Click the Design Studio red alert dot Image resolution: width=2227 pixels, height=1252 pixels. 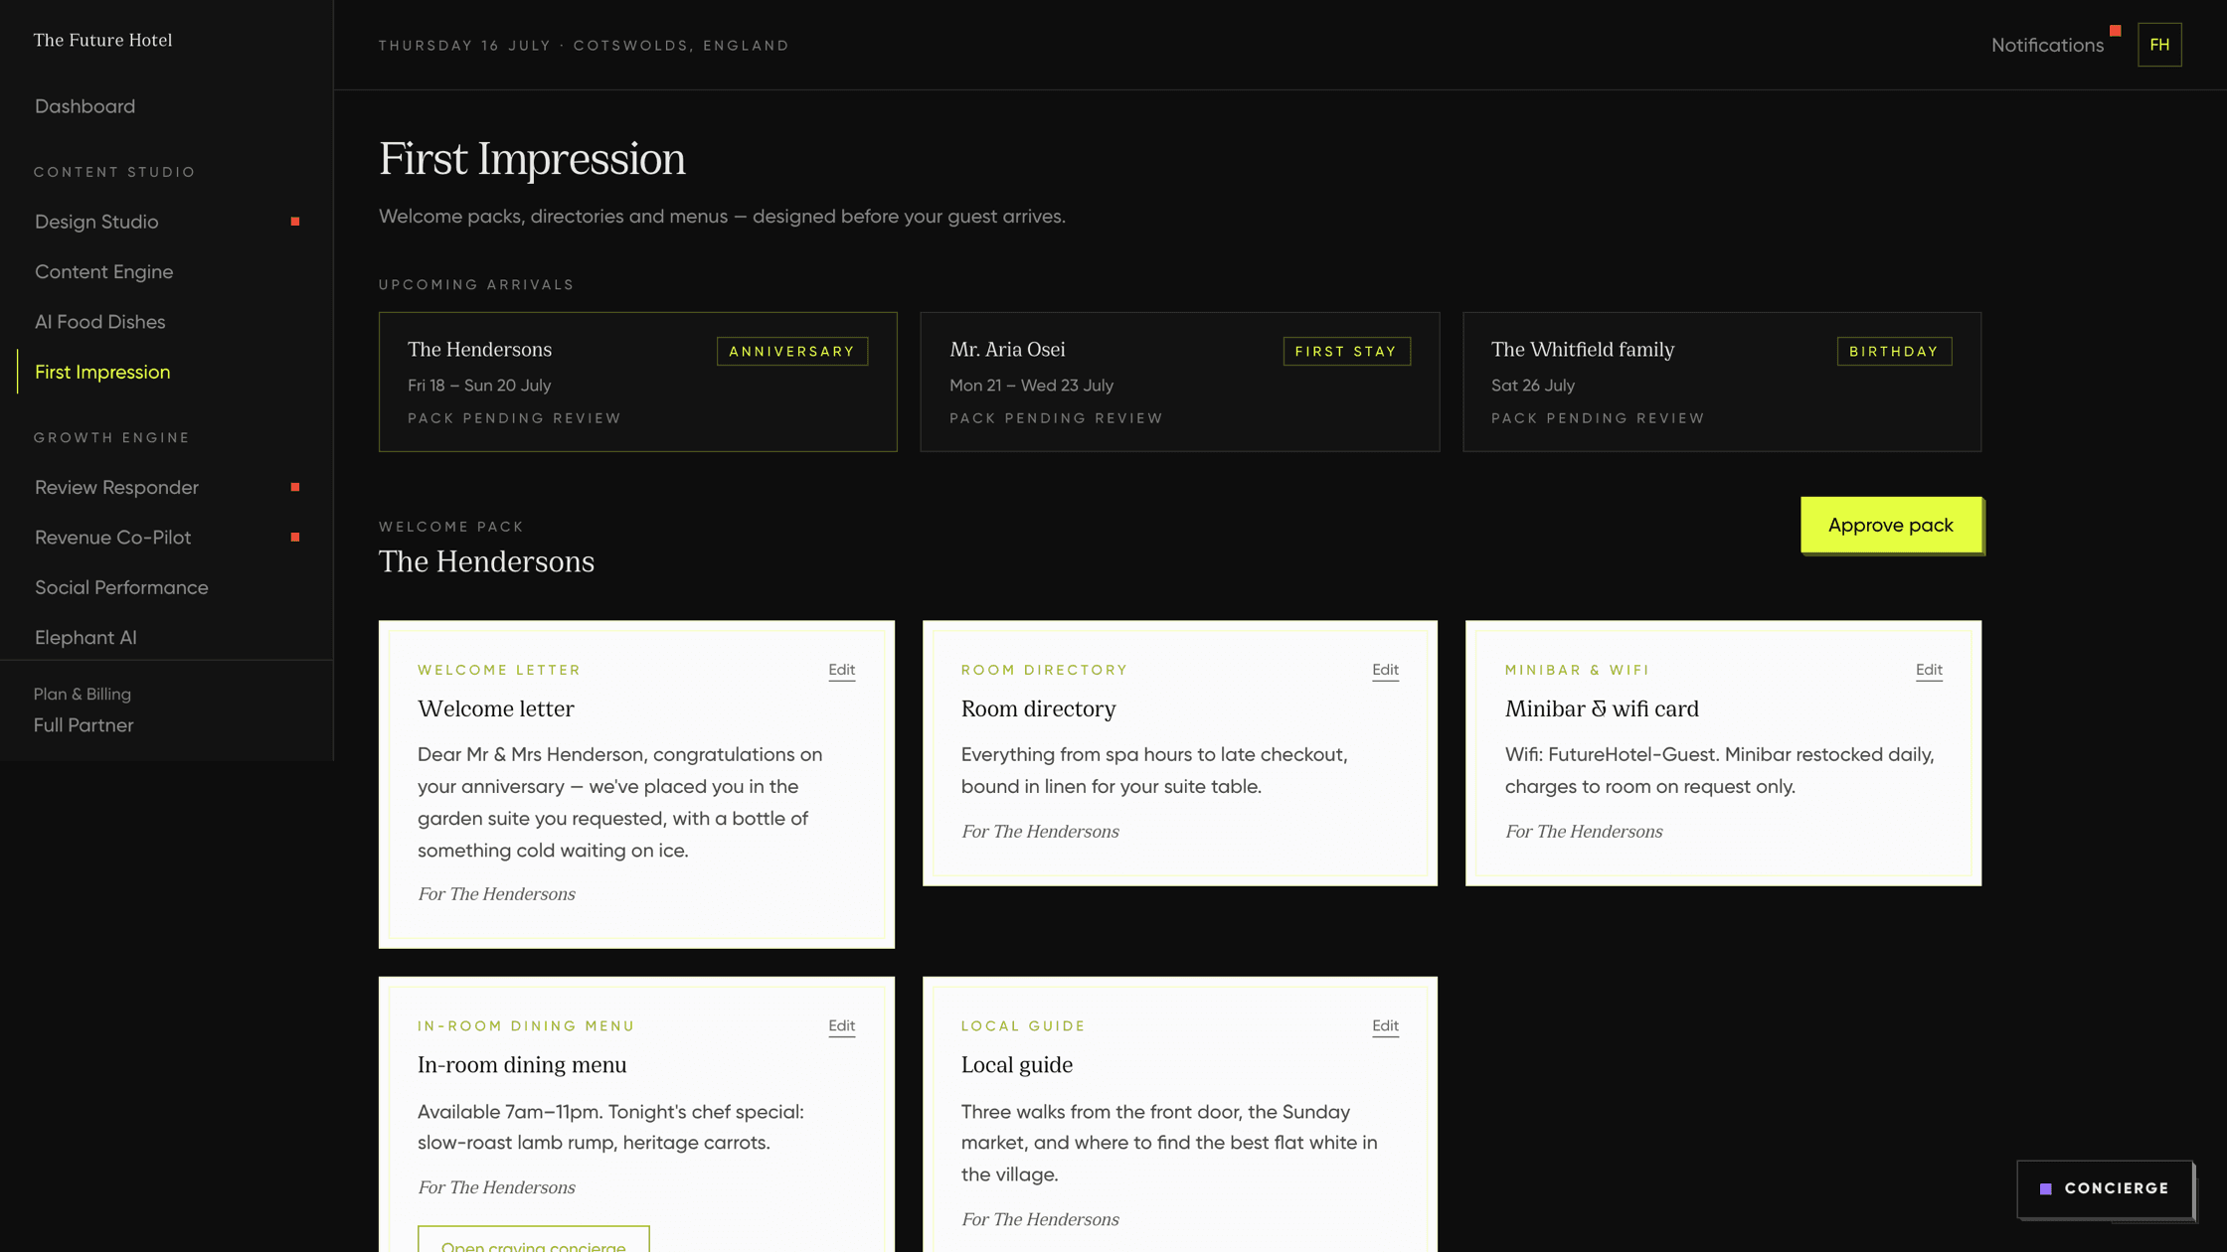click(x=295, y=222)
